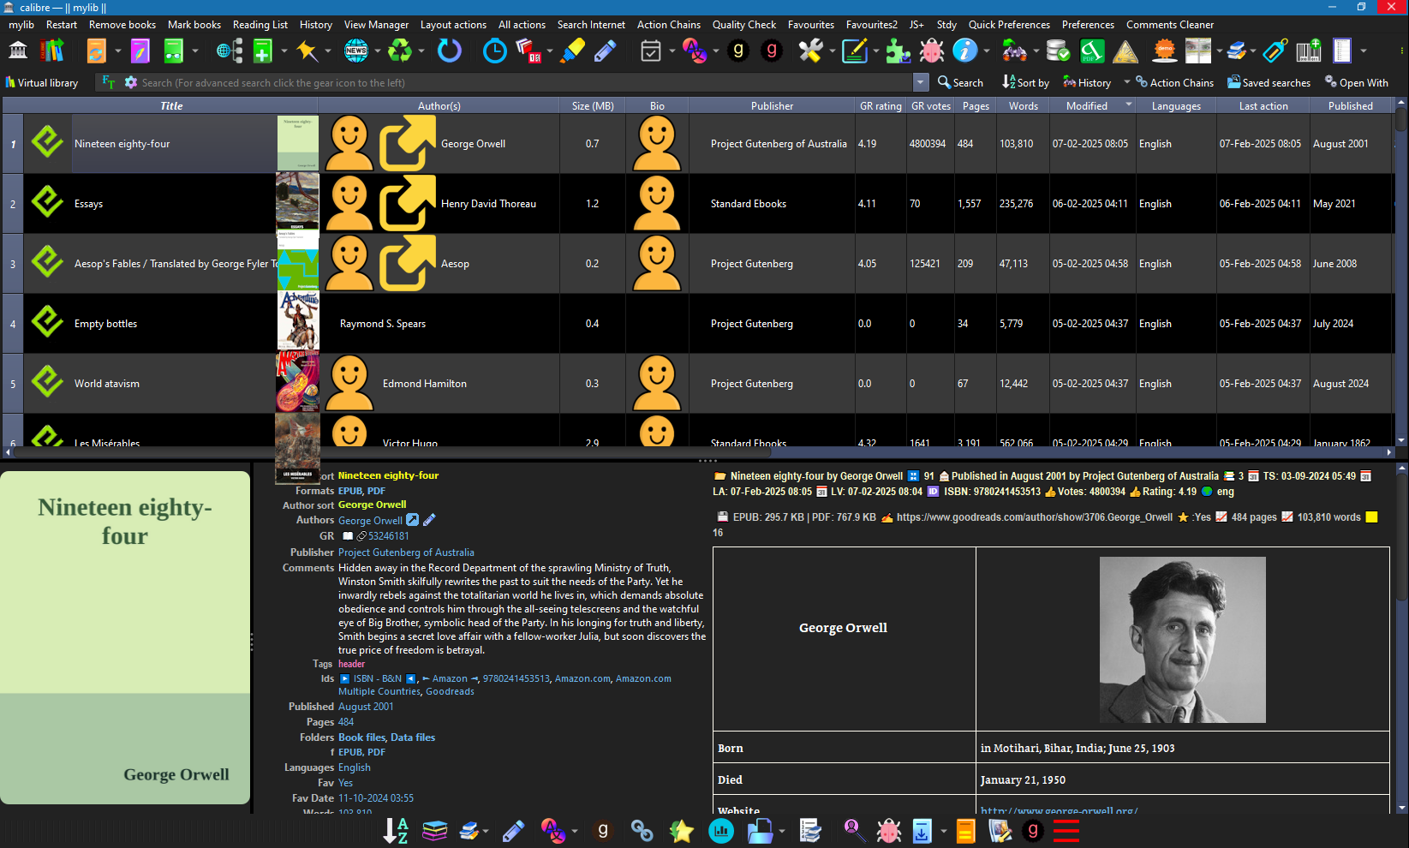Click the A-Z sort arrow icon in bottom toolbar
Image resolution: width=1409 pixels, height=848 pixels.
pyautogui.click(x=396, y=831)
